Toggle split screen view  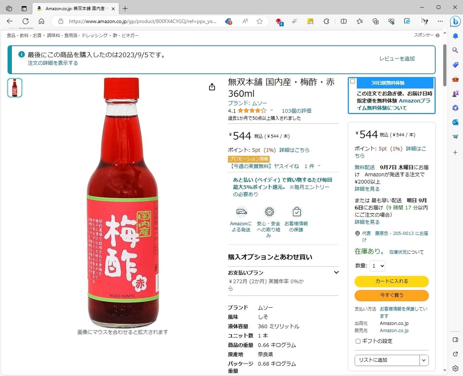[344, 21]
